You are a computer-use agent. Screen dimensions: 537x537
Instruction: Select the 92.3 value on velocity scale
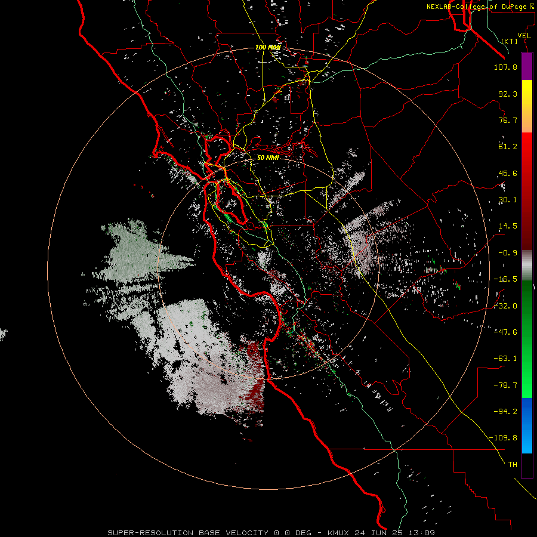pos(508,94)
